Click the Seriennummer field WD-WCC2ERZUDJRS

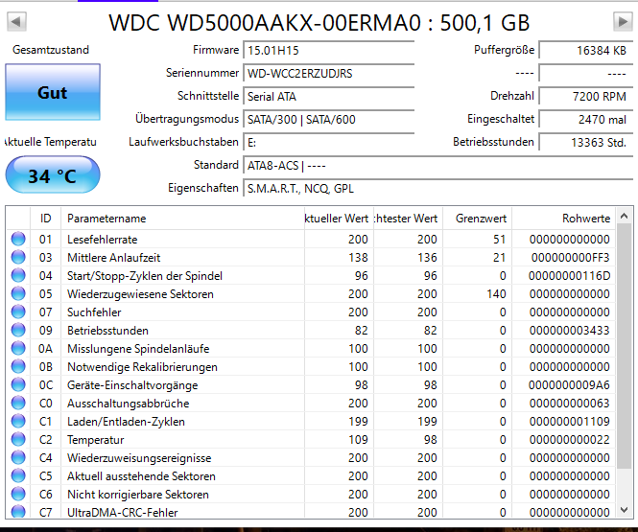click(329, 73)
